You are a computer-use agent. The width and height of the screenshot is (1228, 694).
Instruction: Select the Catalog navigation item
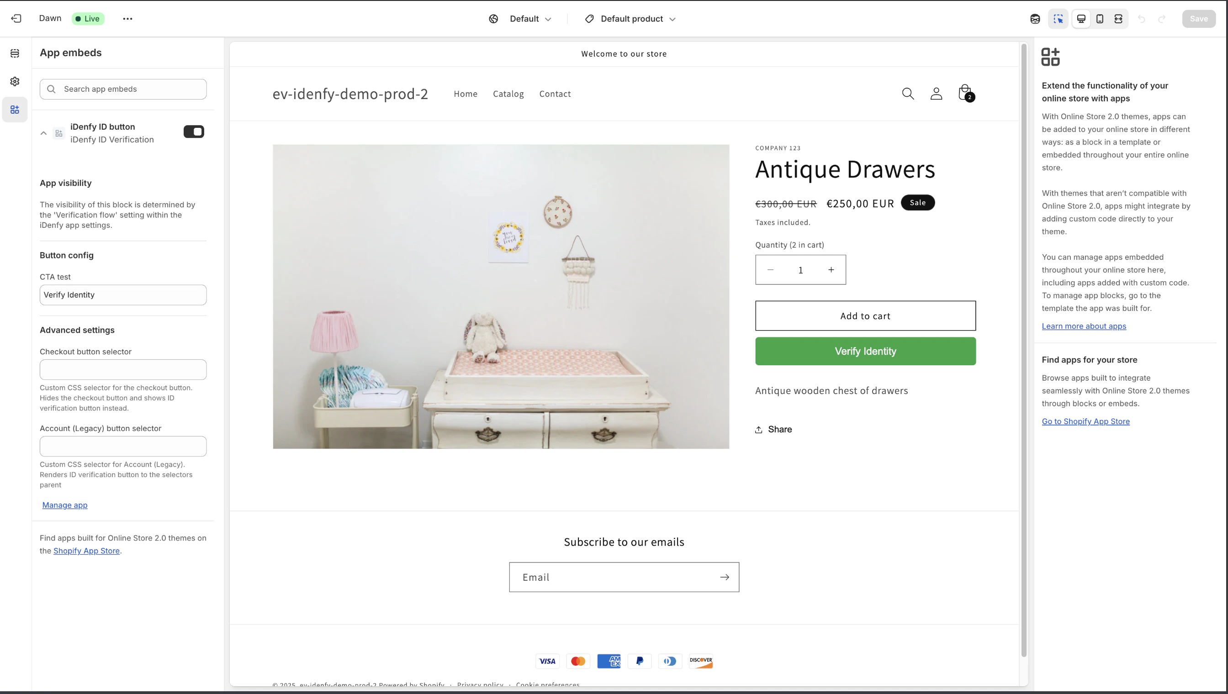click(508, 94)
